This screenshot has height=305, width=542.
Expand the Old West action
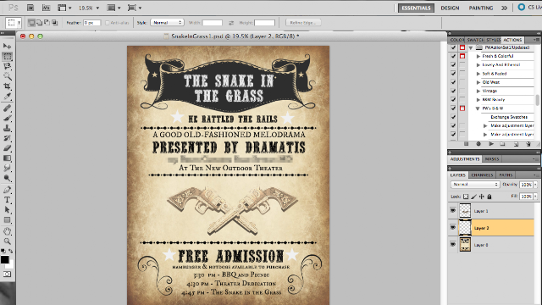[478, 82]
